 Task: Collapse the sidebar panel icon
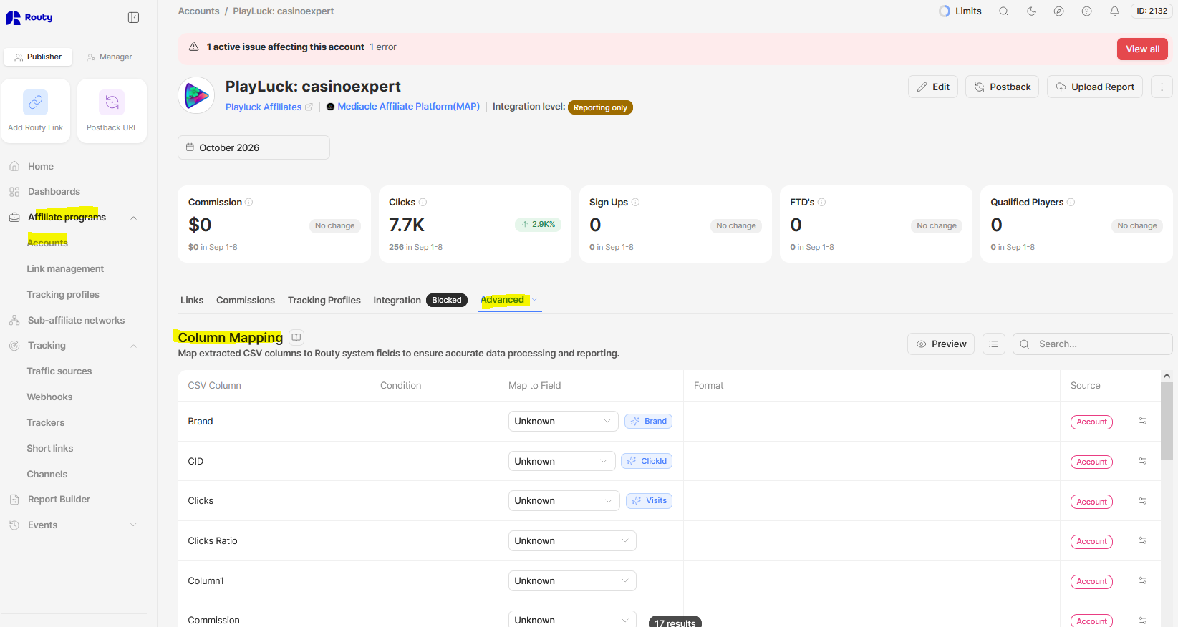point(133,17)
